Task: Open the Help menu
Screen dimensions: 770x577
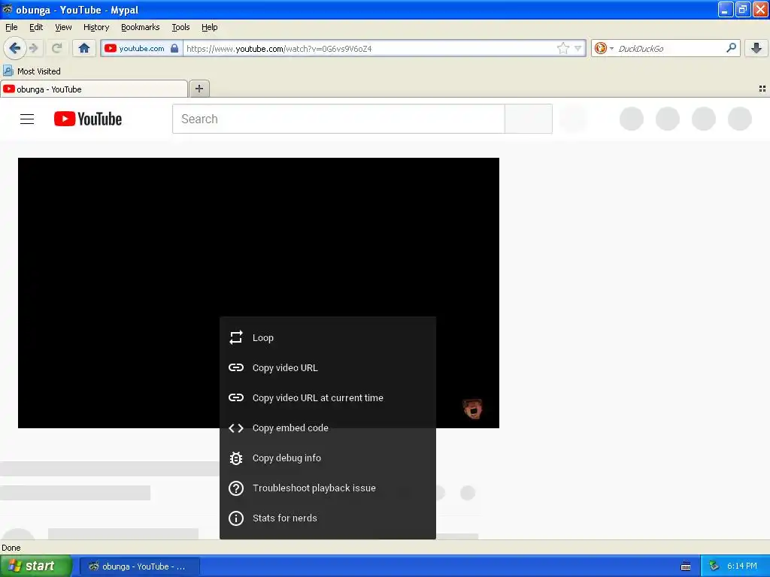Action: click(210, 27)
